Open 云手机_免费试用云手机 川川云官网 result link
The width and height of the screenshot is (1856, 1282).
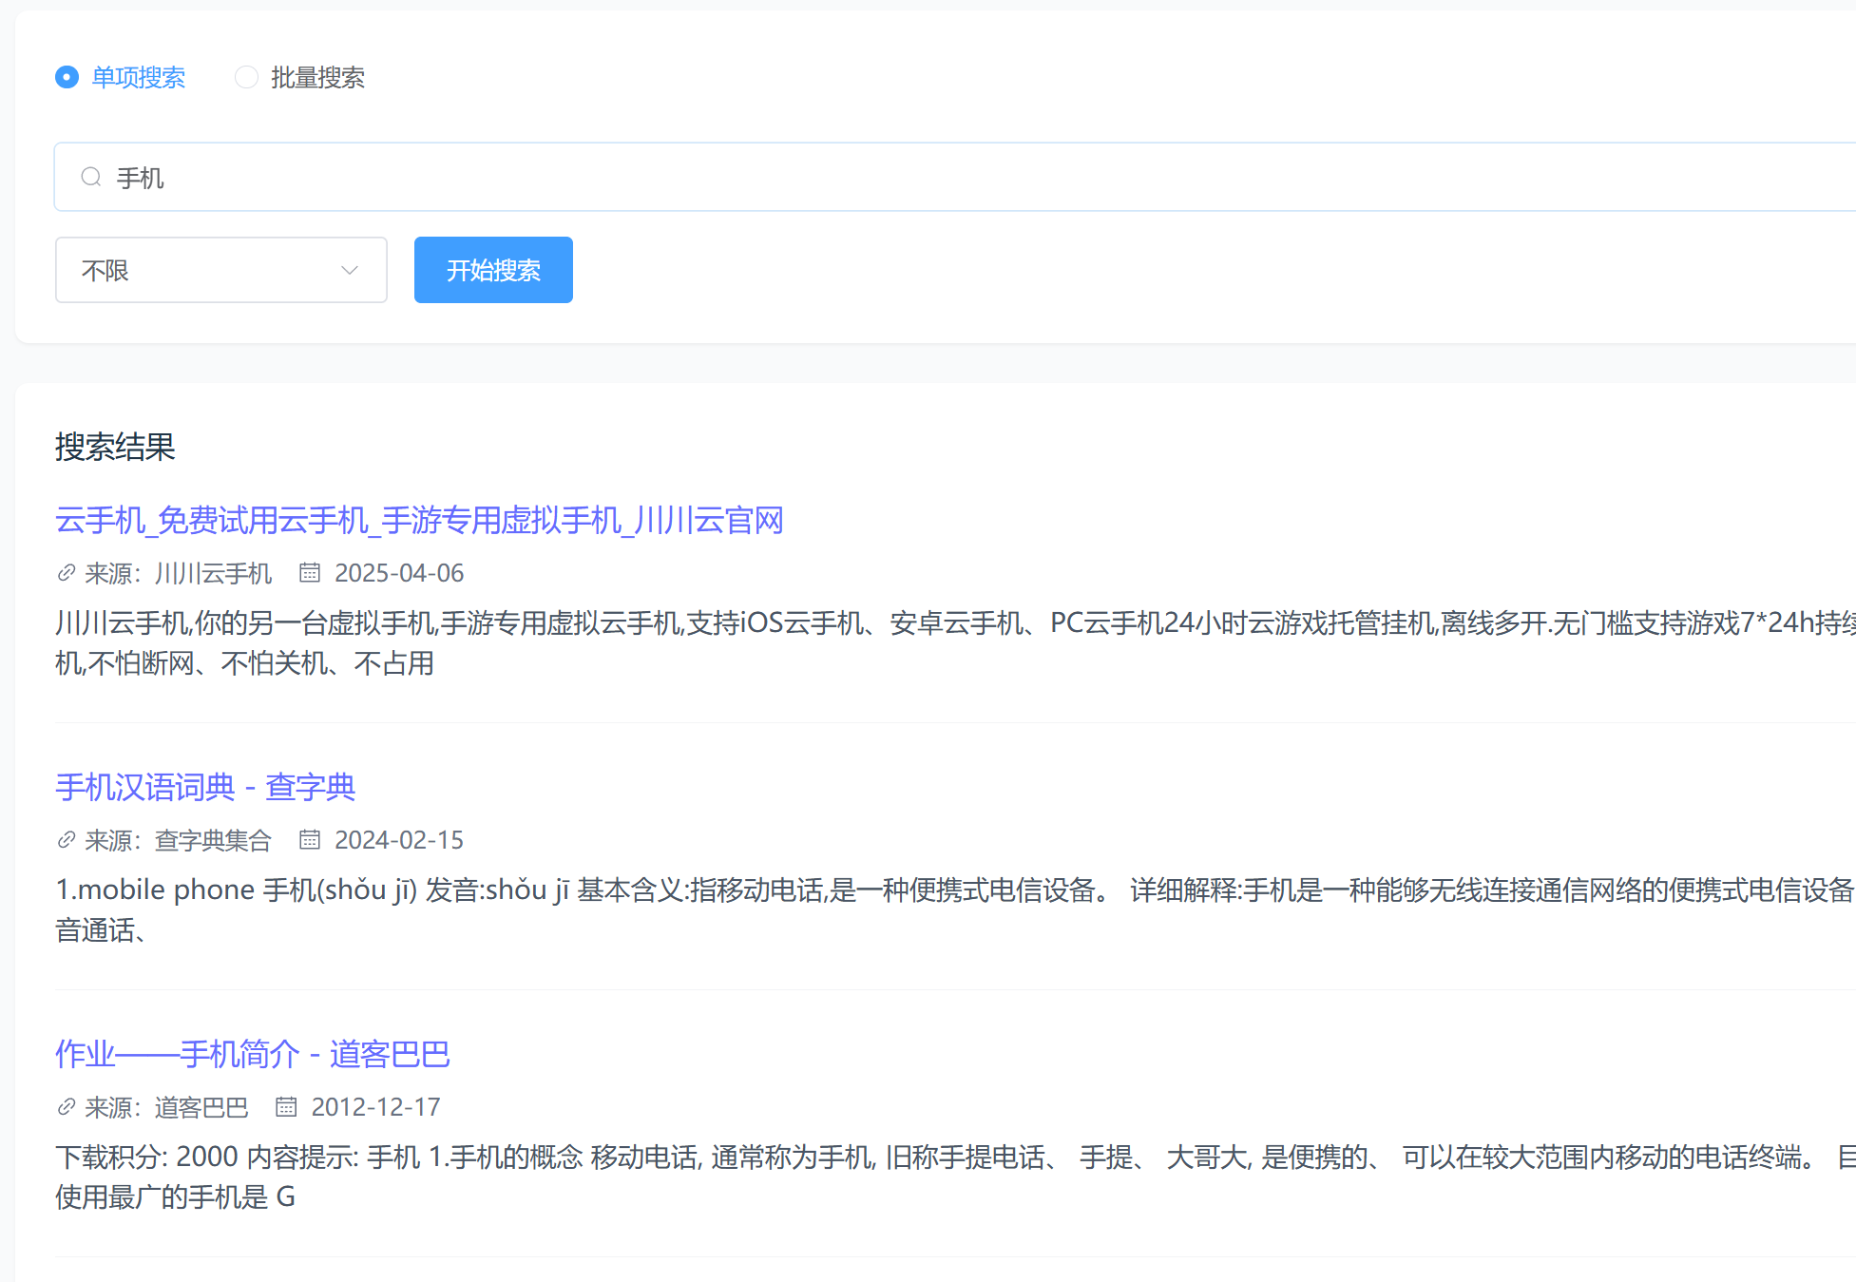[419, 521]
